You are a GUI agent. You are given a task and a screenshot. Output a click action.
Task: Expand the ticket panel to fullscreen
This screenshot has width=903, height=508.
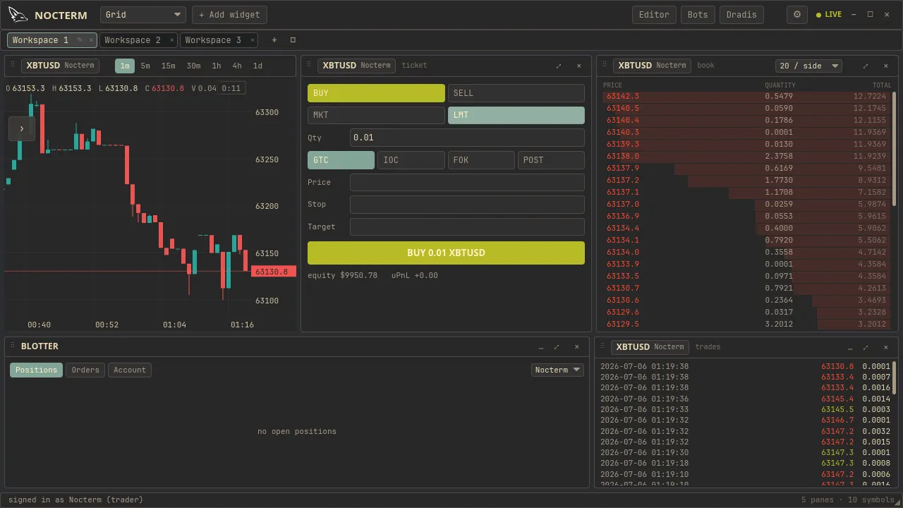tap(559, 66)
